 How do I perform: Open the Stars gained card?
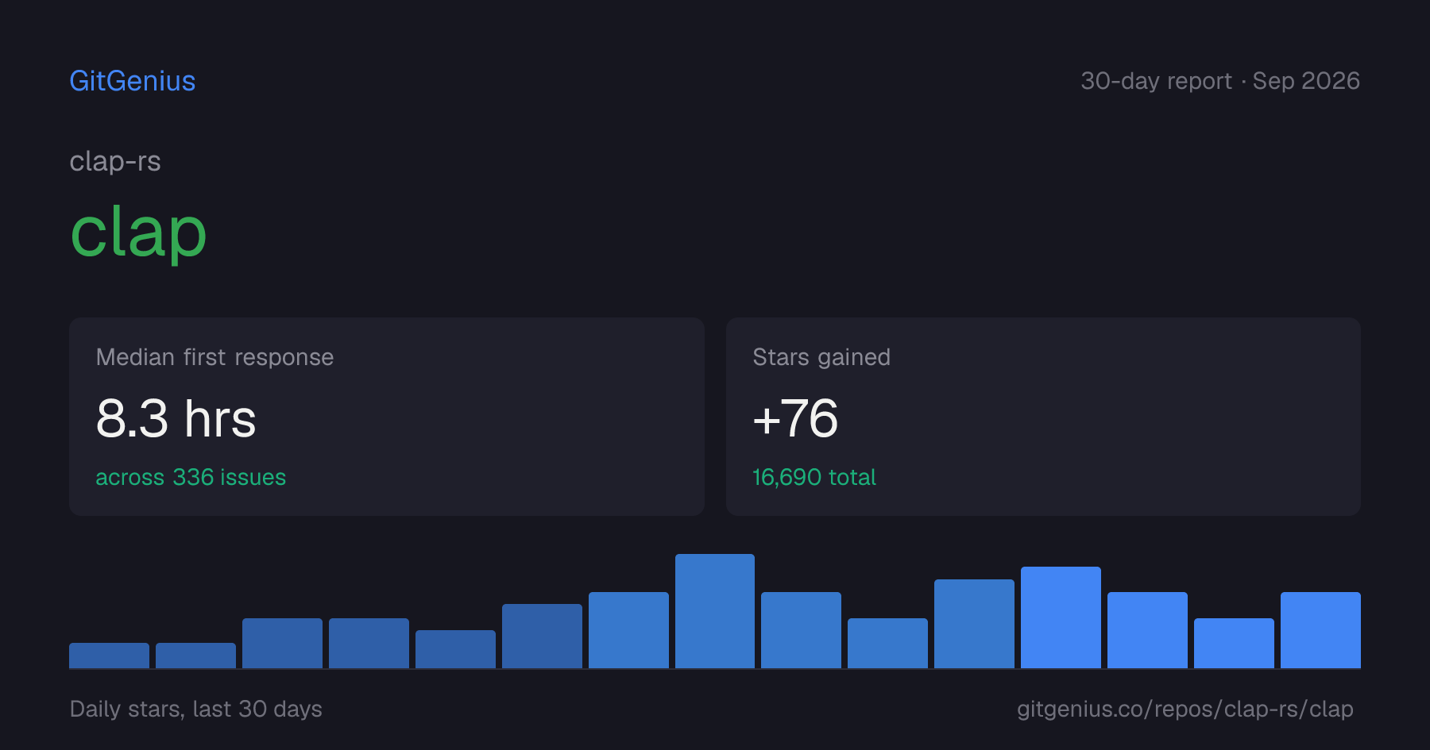pos(1043,417)
